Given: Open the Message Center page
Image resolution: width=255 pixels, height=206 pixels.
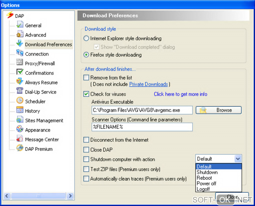Looking at the screenshot, I should coord(42,139).
